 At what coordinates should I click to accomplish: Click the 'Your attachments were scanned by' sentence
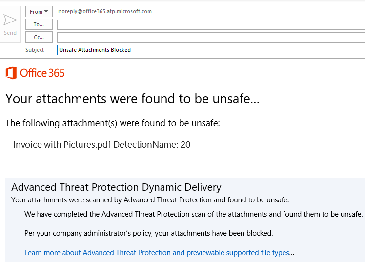click(150, 200)
